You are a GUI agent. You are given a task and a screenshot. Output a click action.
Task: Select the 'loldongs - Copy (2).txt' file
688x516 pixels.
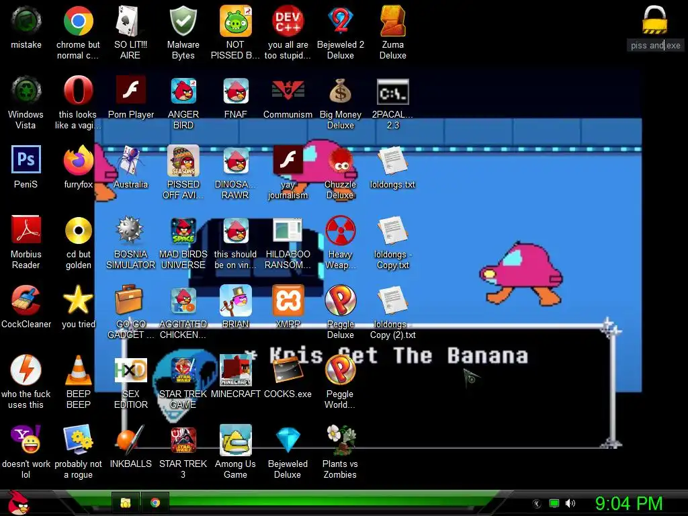click(392, 300)
